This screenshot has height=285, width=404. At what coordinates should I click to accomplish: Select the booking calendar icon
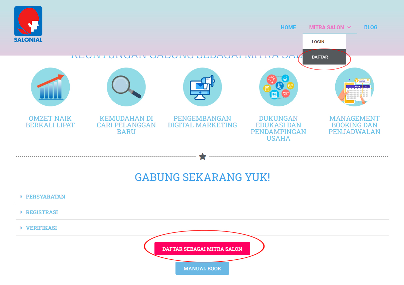pyautogui.click(x=354, y=87)
